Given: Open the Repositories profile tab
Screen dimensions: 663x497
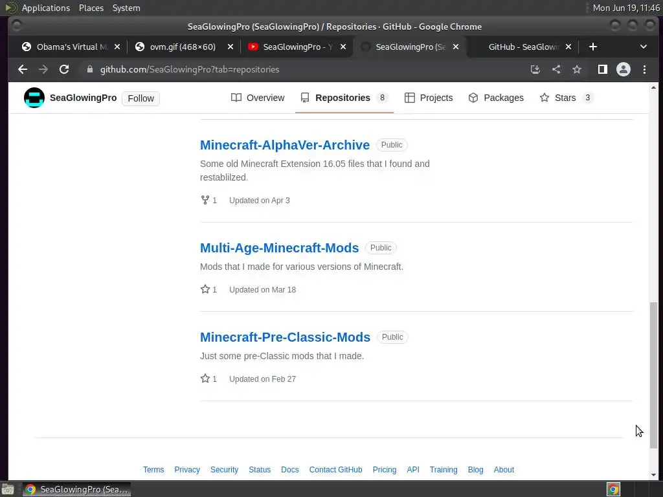Looking at the screenshot, I should coord(344,98).
